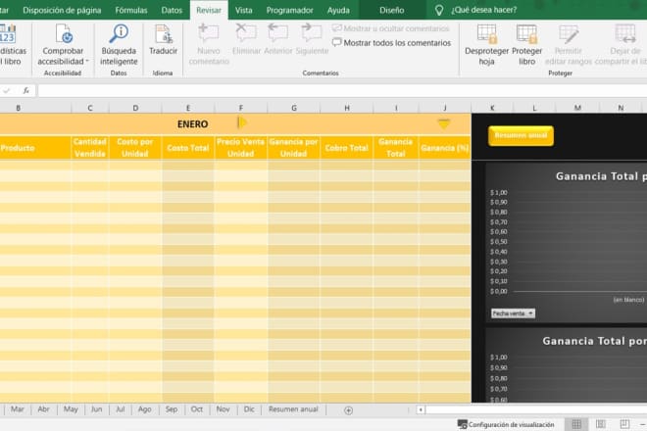Select the Revisar ribbon tab

pos(209,11)
